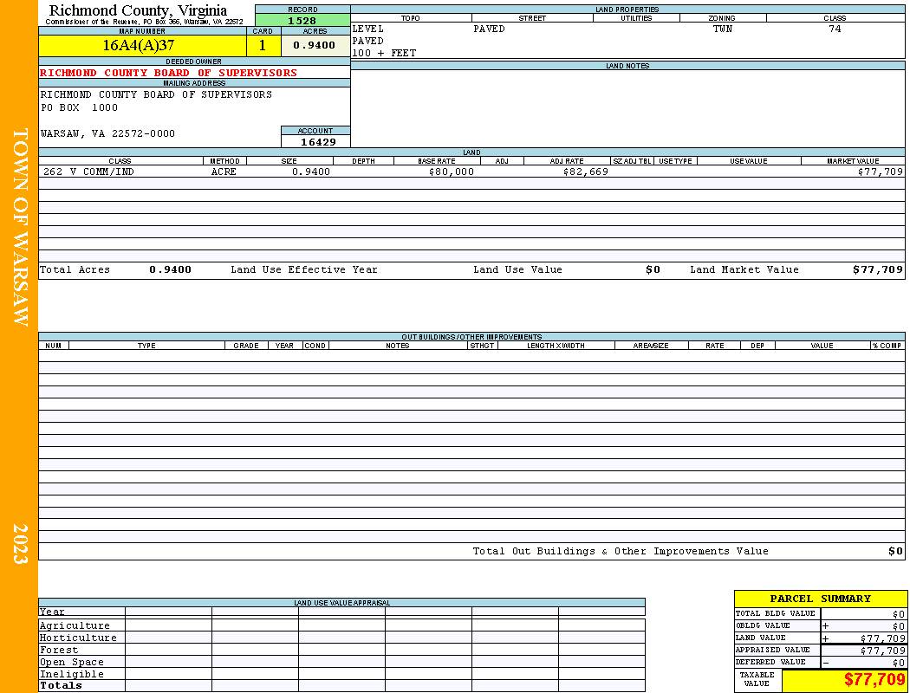Select the card number 1 cell
The height and width of the screenshot is (693, 910).
(x=263, y=46)
